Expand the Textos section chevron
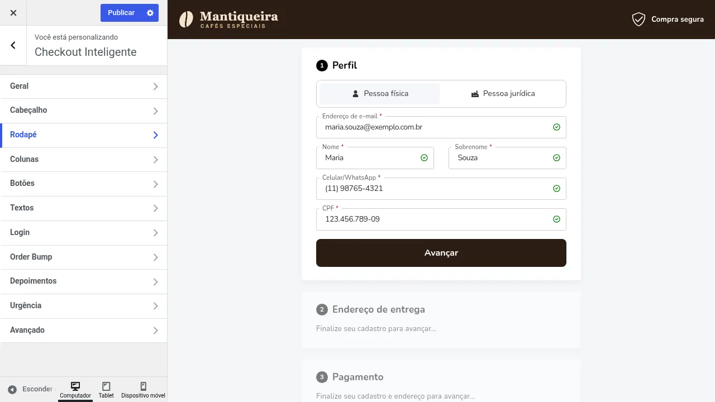This screenshot has width=715, height=402. pos(156,208)
